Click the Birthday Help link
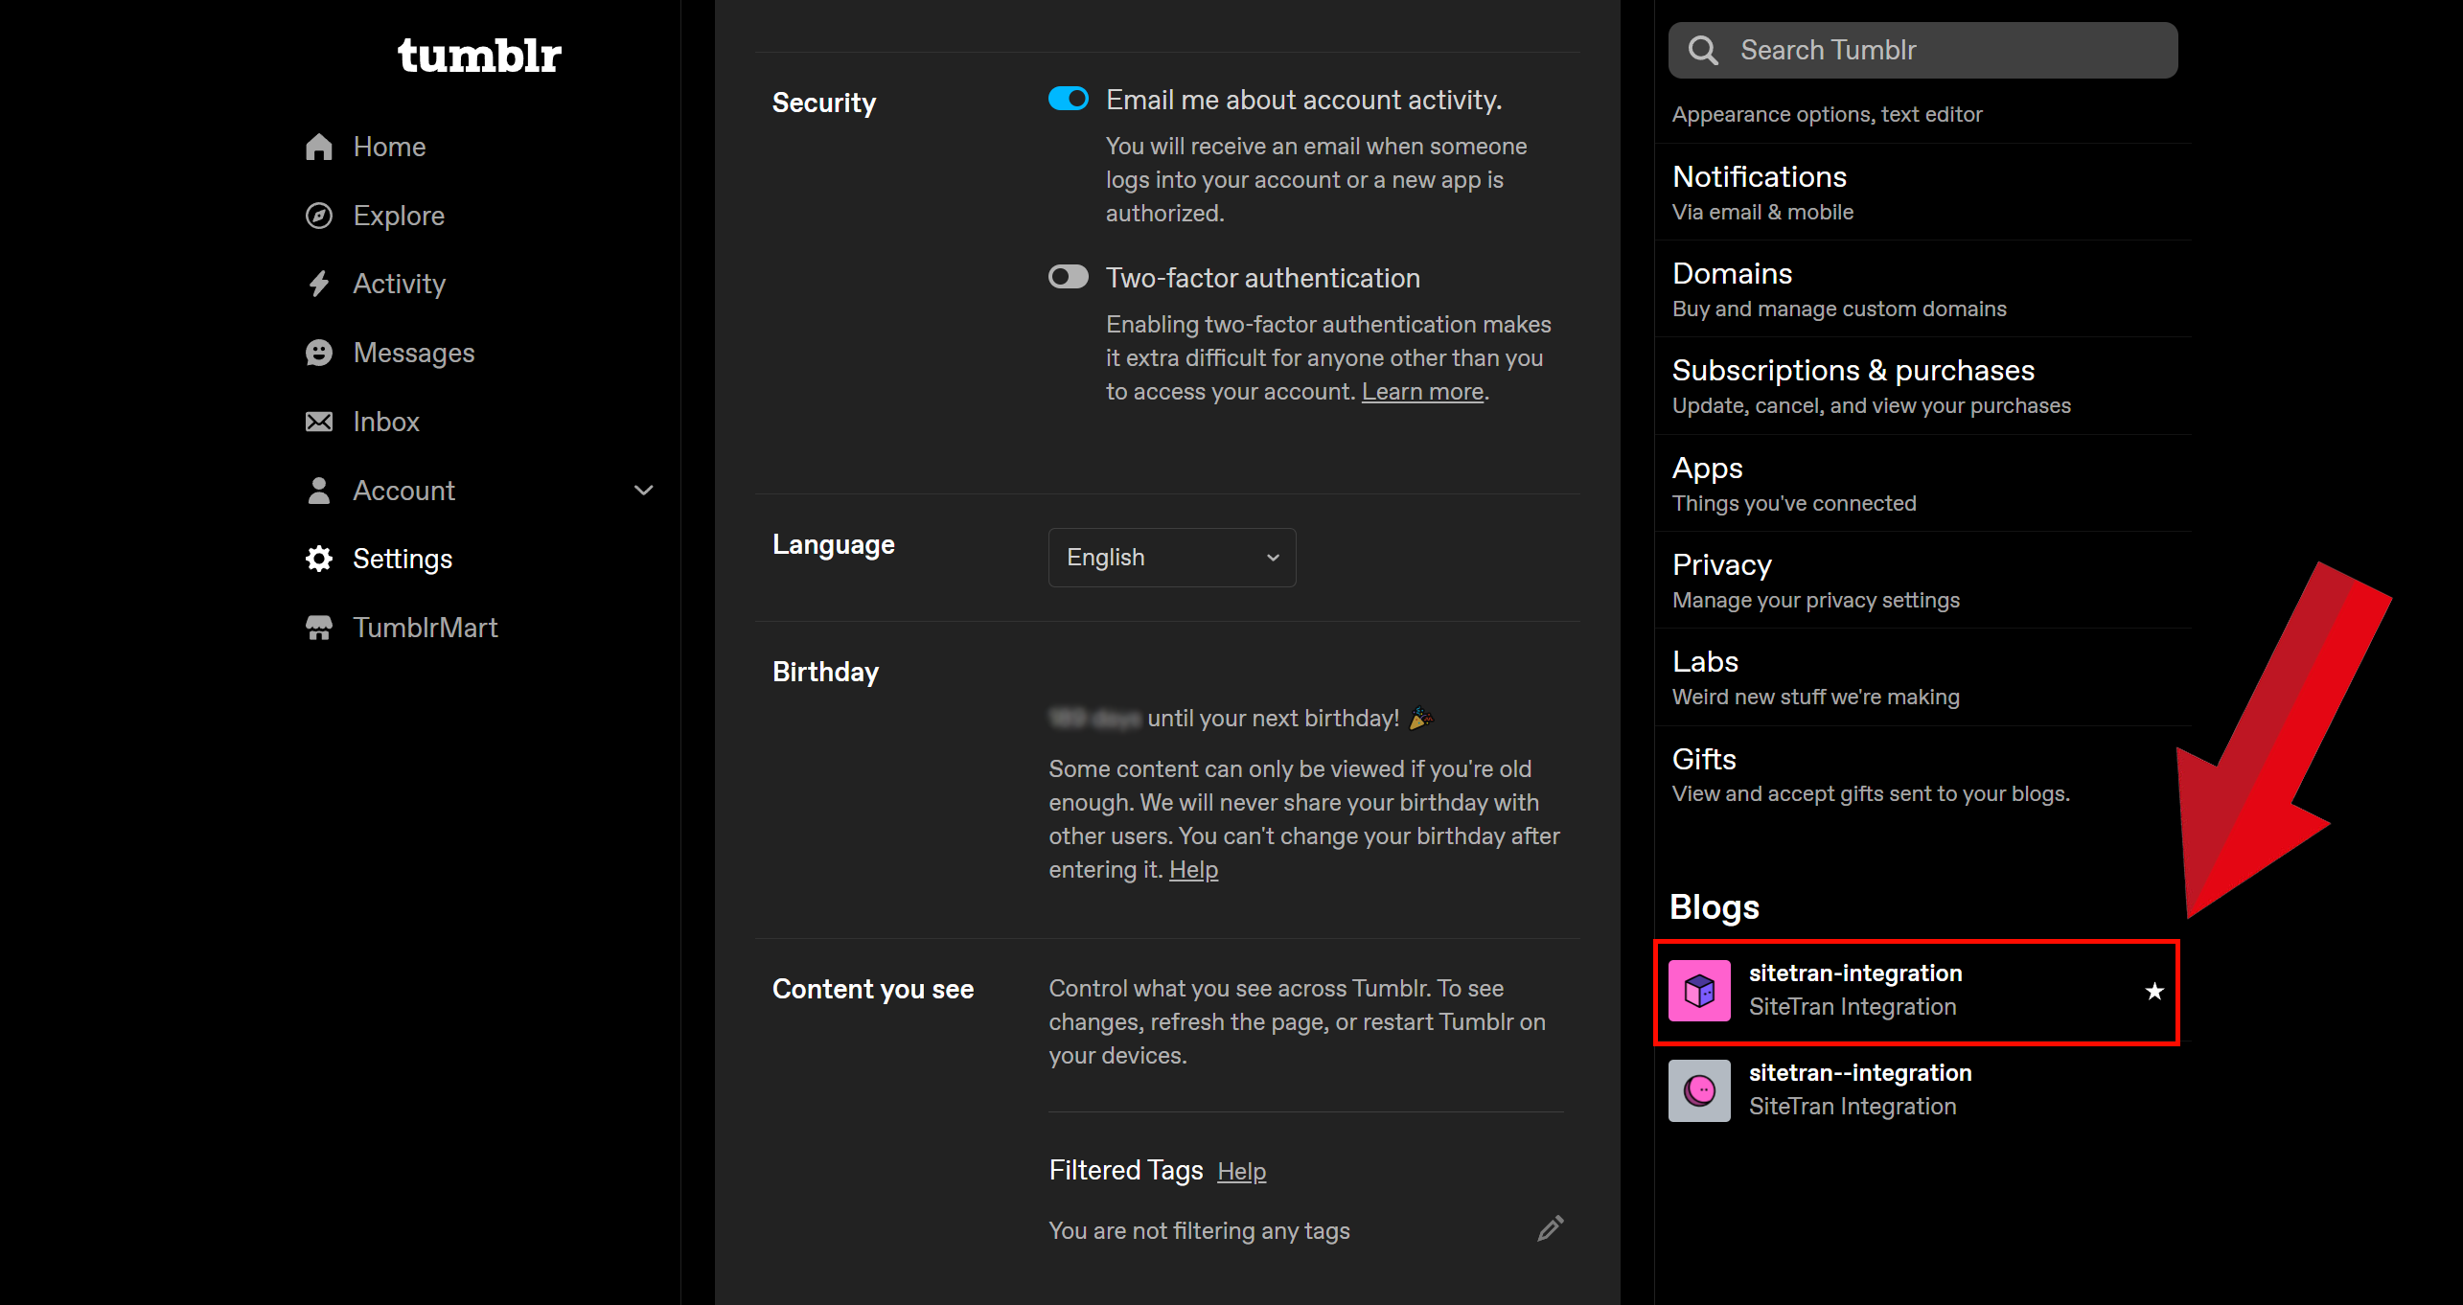The height and width of the screenshot is (1305, 2463). tap(1193, 870)
